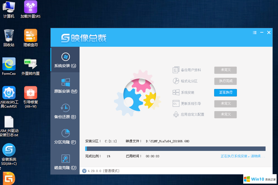Screen dimensions: 278x185
Task: Click 正在执行系统安装，请稍候 status text
Action: point(243,156)
